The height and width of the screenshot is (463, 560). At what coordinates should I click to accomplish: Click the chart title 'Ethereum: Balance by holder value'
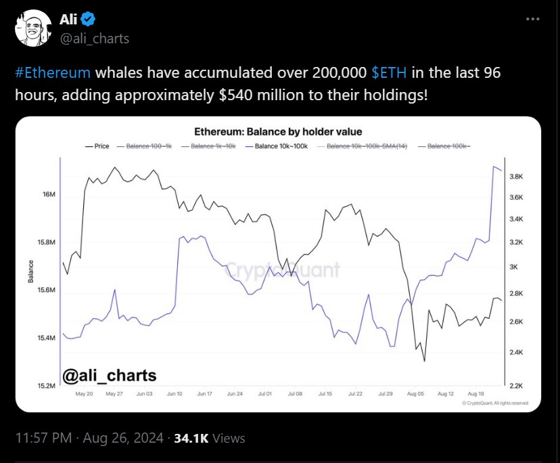click(278, 131)
